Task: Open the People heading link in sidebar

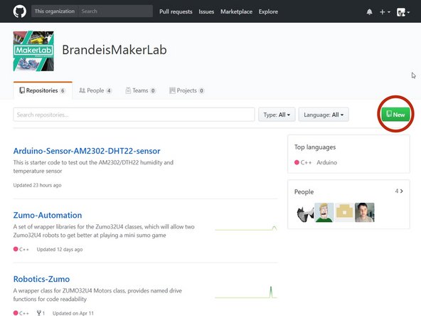Action: [x=304, y=192]
